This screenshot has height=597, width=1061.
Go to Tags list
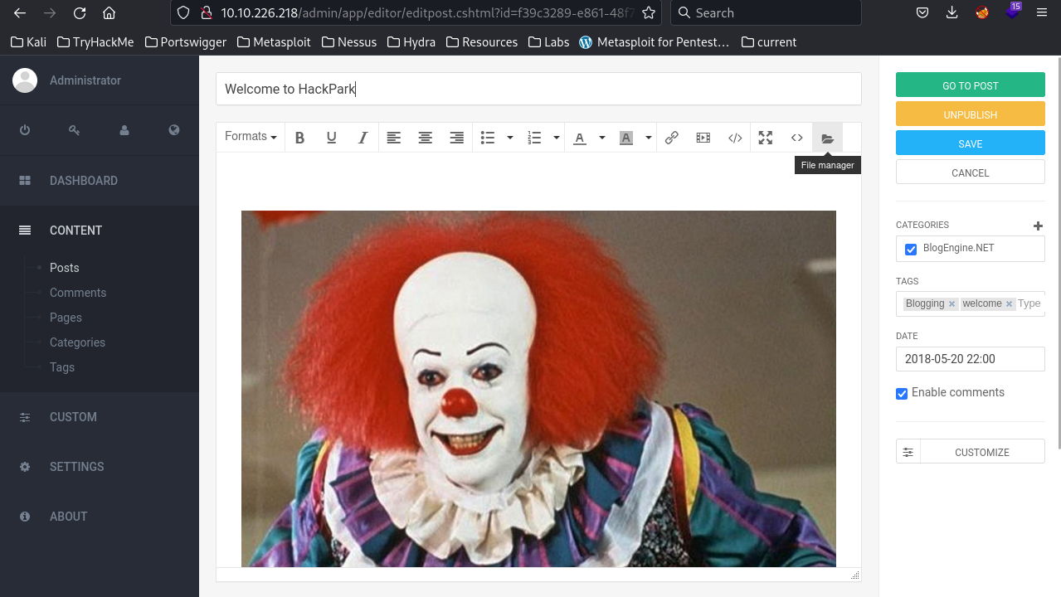tap(62, 367)
